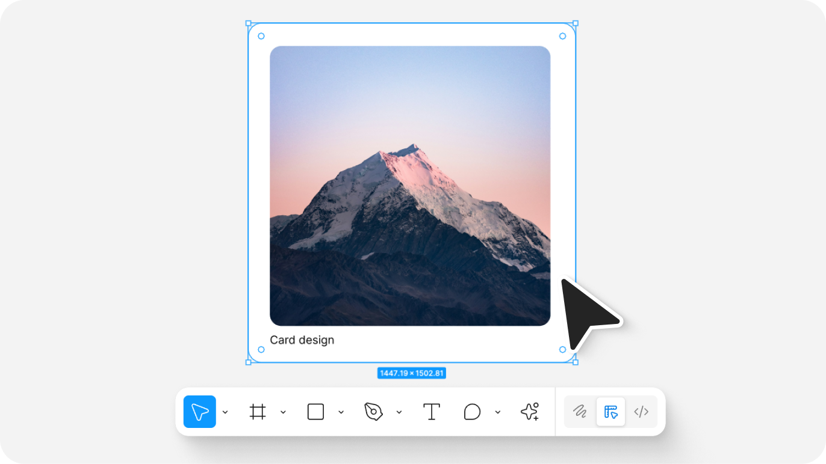Click the top-left square resize handle
The height and width of the screenshot is (464, 826).
tap(248, 23)
